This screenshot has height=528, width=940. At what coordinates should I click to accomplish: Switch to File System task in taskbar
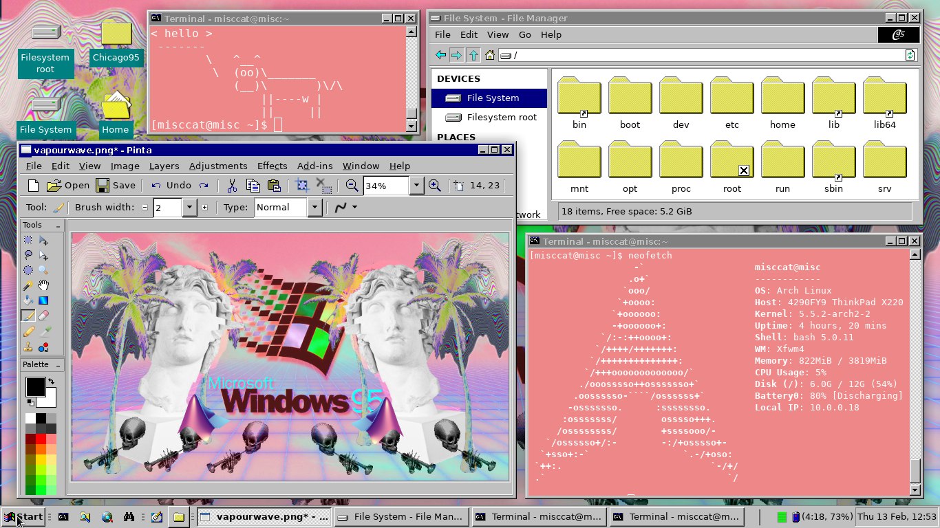[402, 517]
